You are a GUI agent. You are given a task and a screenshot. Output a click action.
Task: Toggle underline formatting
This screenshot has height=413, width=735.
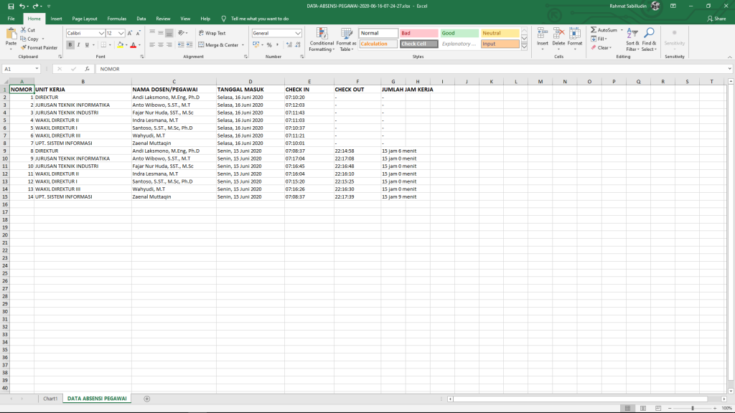pos(87,45)
